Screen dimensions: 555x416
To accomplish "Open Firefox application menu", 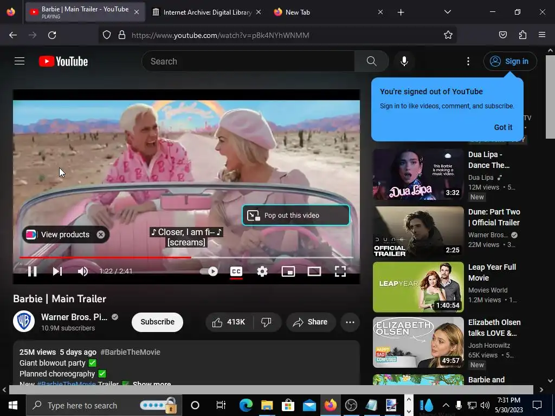I will tap(542, 35).
